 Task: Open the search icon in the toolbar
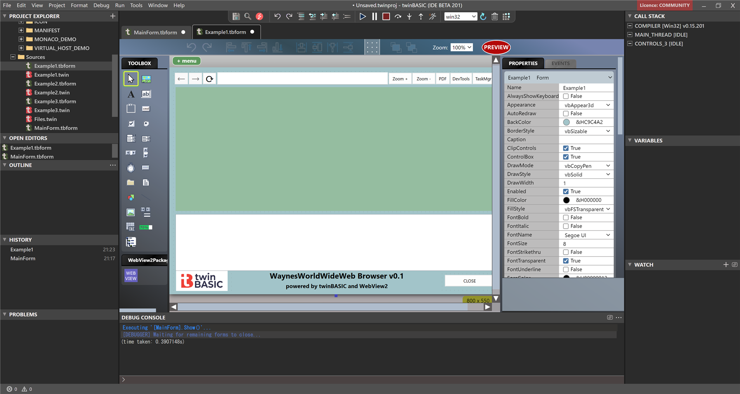pos(247,17)
